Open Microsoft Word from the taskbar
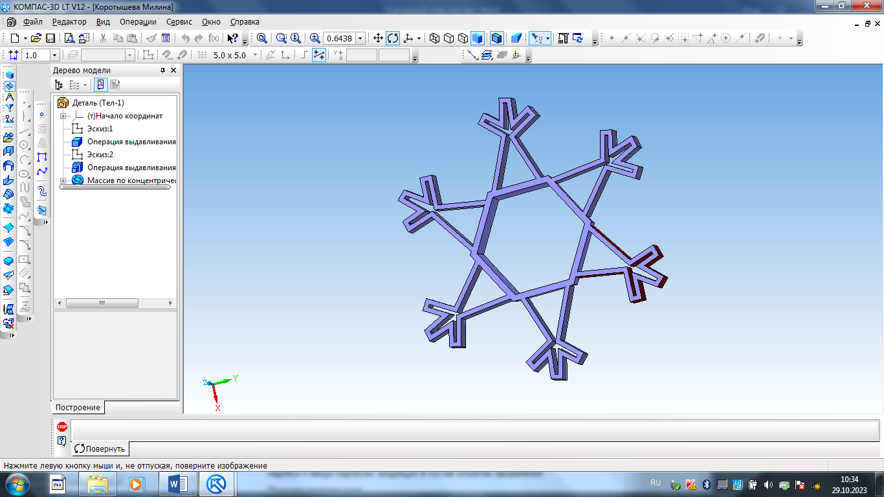The image size is (884, 497). coord(177,483)
